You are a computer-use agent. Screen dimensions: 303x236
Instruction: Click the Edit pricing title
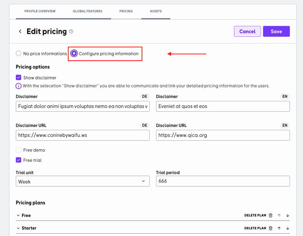click(x=47, y=31)
